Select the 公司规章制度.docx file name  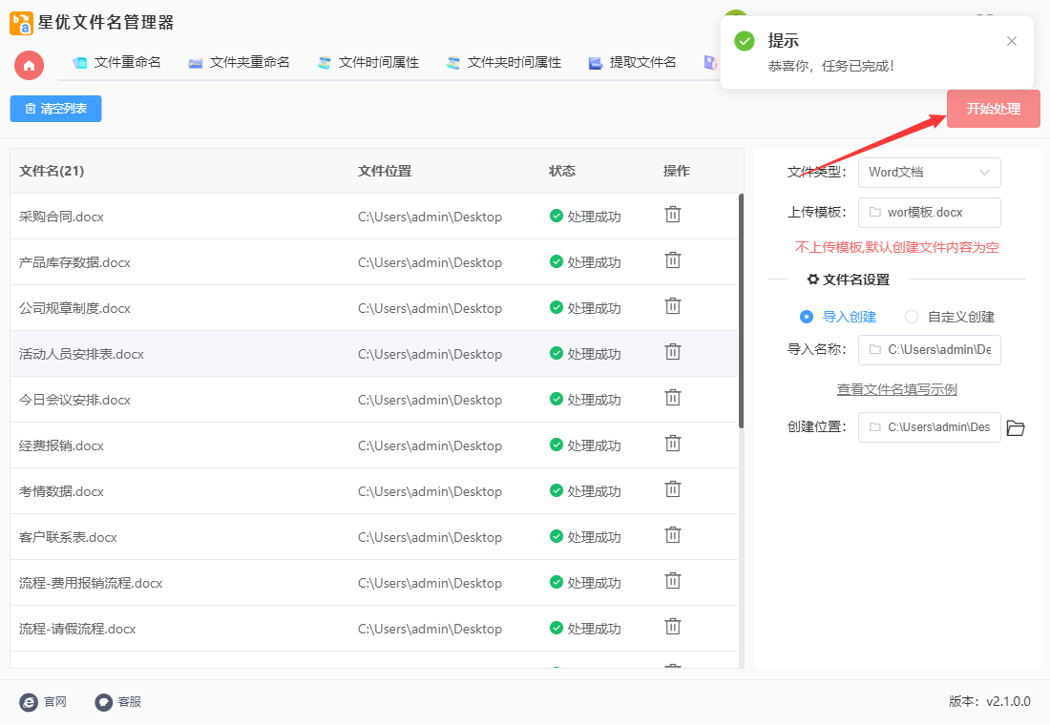tap(75, 309)
